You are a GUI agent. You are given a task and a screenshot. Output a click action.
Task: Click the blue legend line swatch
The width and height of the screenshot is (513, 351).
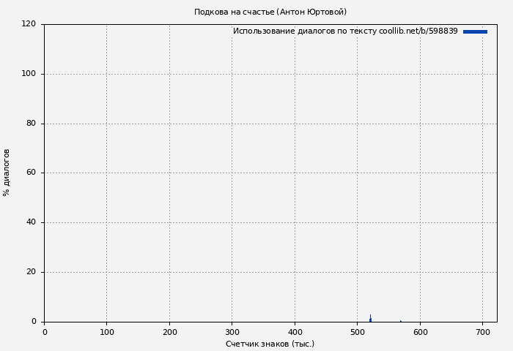click(x=475, y=31)
